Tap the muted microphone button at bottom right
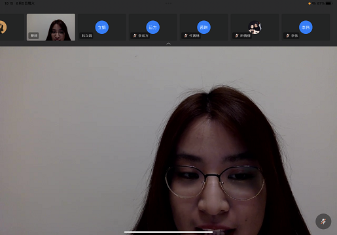The width and height of the screenshot is (337, 235). coord(323,221)
